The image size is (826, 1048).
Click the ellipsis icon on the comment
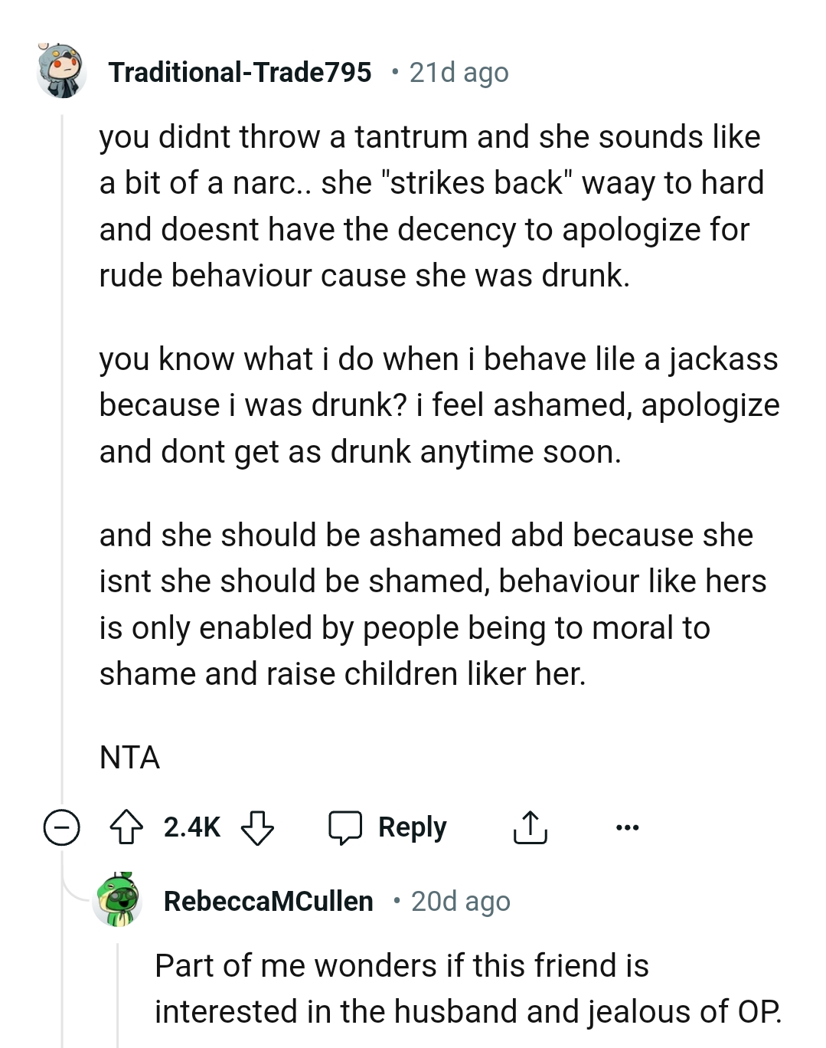coord(628,827)
